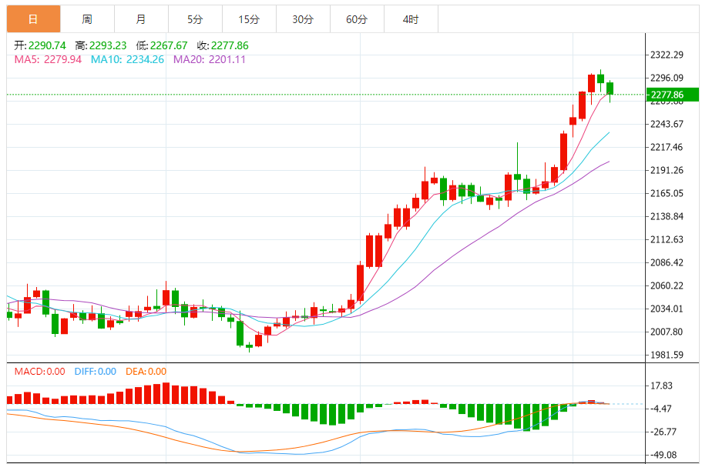Click the 2138.84 price axis label
The height and width of the screenshot is (464, 702).
point(667,216)
